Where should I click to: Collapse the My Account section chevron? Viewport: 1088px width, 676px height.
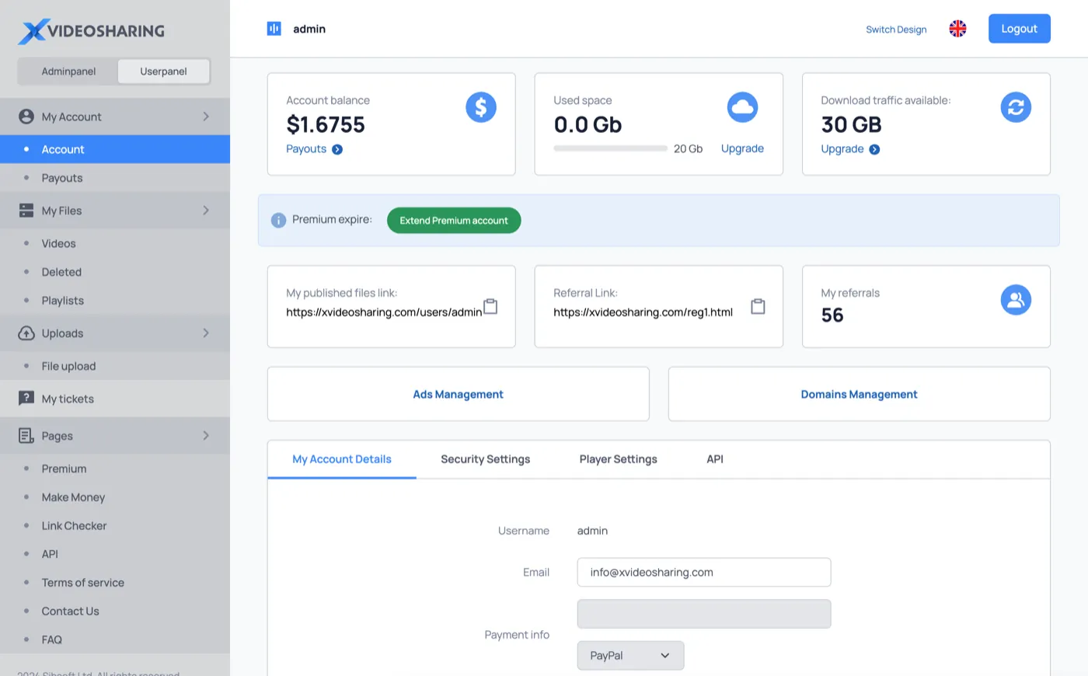click(x=206, y=117)
